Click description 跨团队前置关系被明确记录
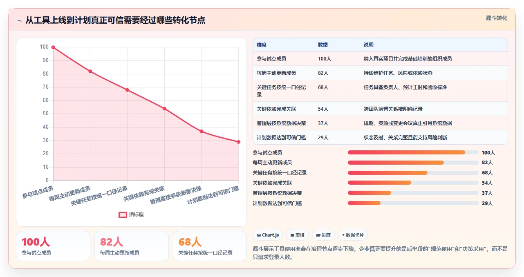Image resolution: width=524 pixels, height=277 pixels. [393, 109]
